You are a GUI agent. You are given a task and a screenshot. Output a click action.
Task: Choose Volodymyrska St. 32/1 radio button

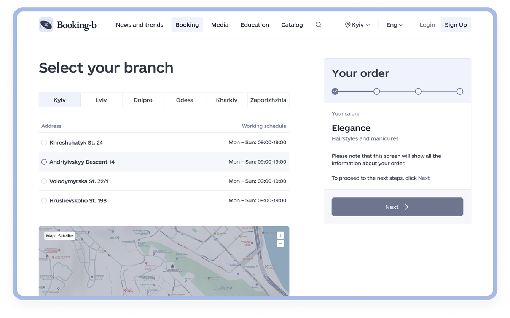coord(44,181)
